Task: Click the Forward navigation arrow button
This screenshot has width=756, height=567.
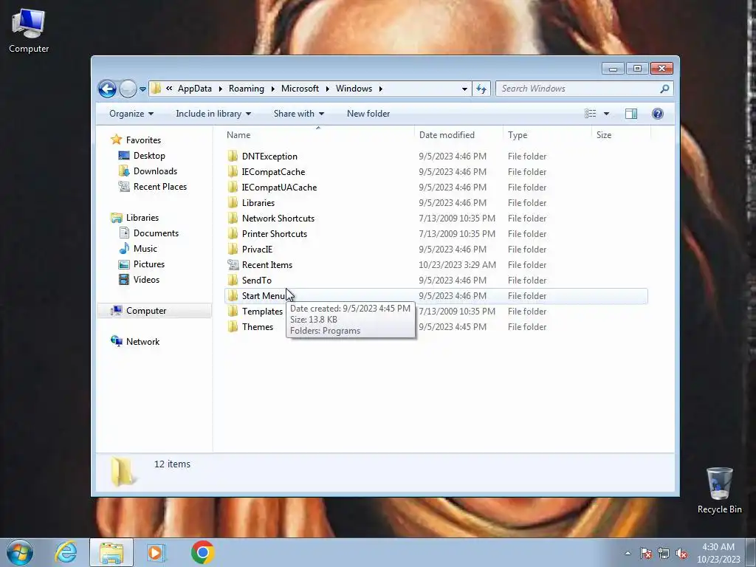Action: pos(128,89)
